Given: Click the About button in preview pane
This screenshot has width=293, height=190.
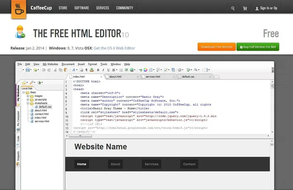Looking at the screenshot, I should 115,164.
